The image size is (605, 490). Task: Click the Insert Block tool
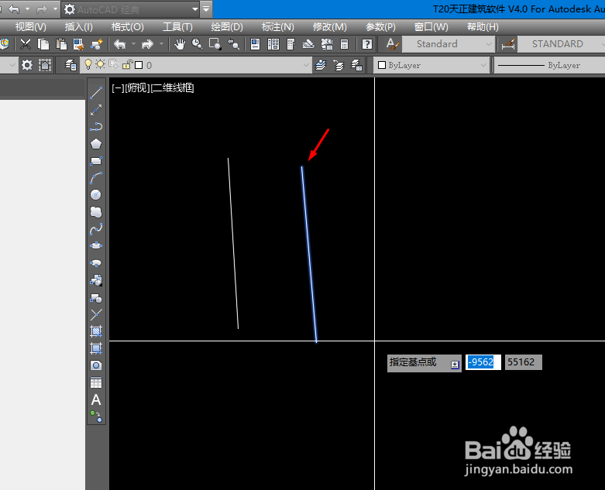96,280
